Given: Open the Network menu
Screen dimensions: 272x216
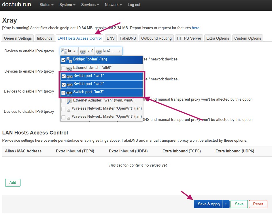Looking at the screenshot, I should 113,5.
